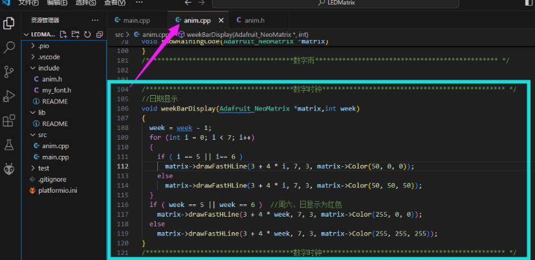Viewport: 535px width, 260px height.
Task: Open the Testing flask icon
Action: (9, 145)
